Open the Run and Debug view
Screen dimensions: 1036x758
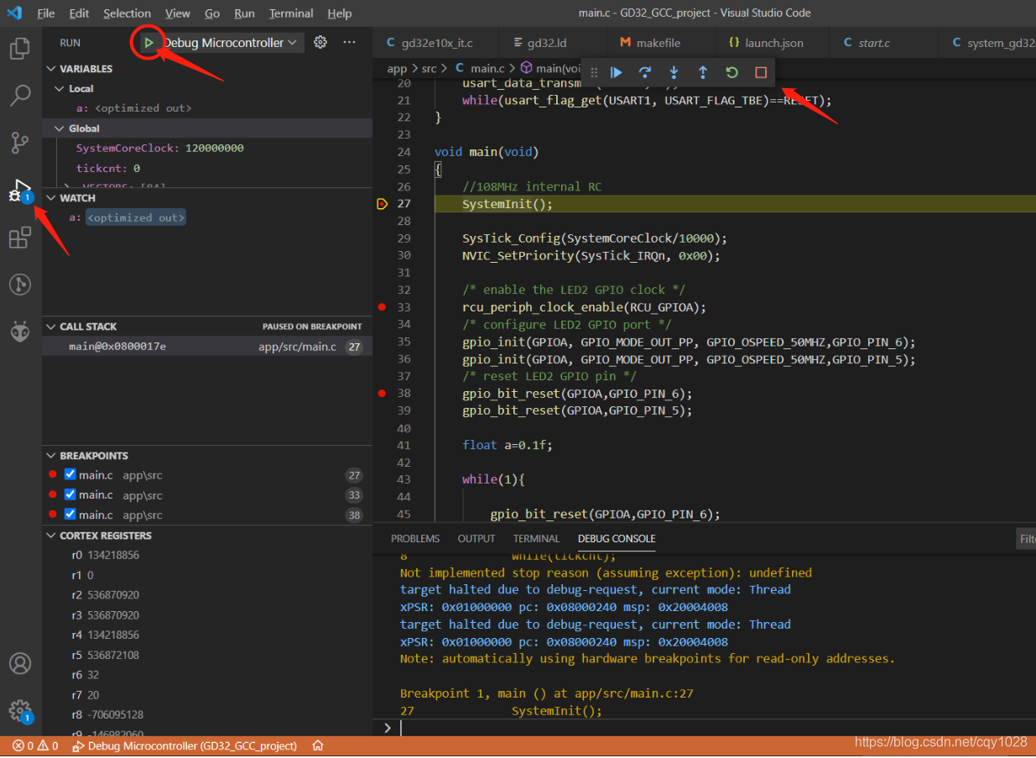[20, 191]
